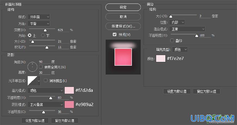The height and width of the screenshot is (125, 237).
Task: Enable 消除锯齿 checkbox
Action: [45, 80]
